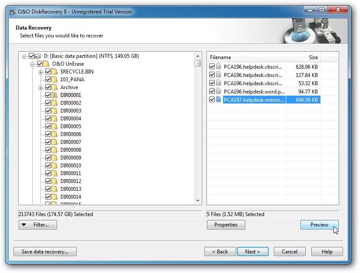Click the tree scrollbar down arrow
This screenshot has height=273, width=360.
[x=198, y=201]
